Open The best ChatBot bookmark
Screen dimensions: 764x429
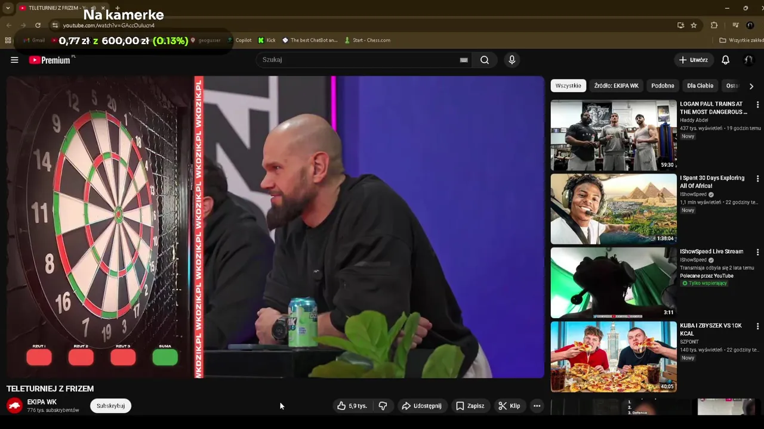click(x=310, y=40)
